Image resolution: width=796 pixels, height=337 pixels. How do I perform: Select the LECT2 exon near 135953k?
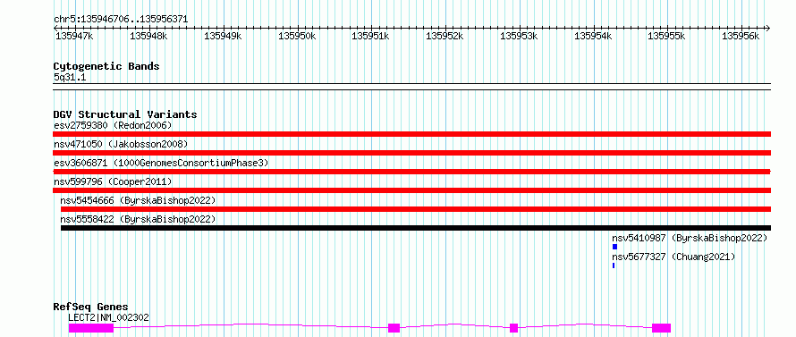pyautogui.click(x=513, y=328)
